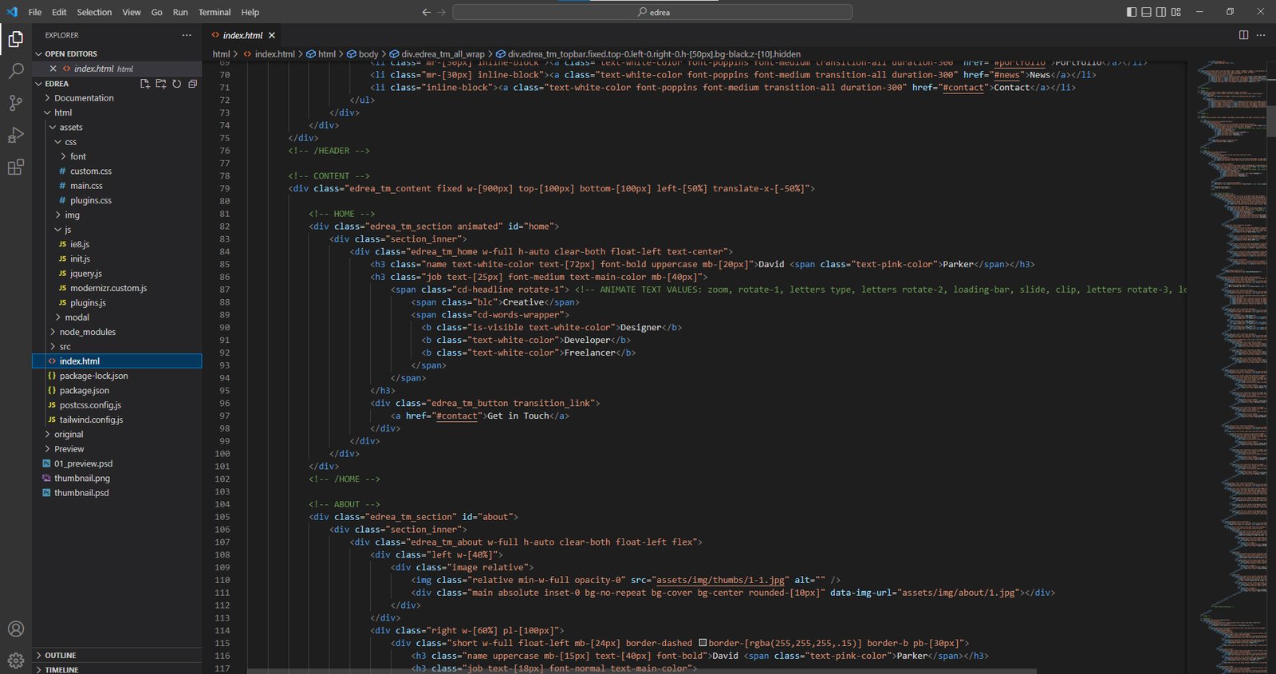Toggle the bottom panel visibility
Image resolution: width=1276 pixels, height=674 pixels.
(x=1146, y=12)
